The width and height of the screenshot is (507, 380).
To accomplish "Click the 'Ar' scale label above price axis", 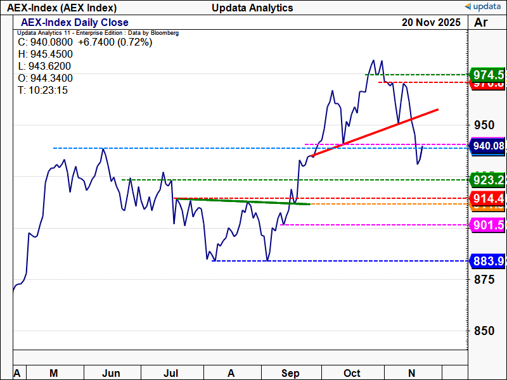I will coord(480,23).
